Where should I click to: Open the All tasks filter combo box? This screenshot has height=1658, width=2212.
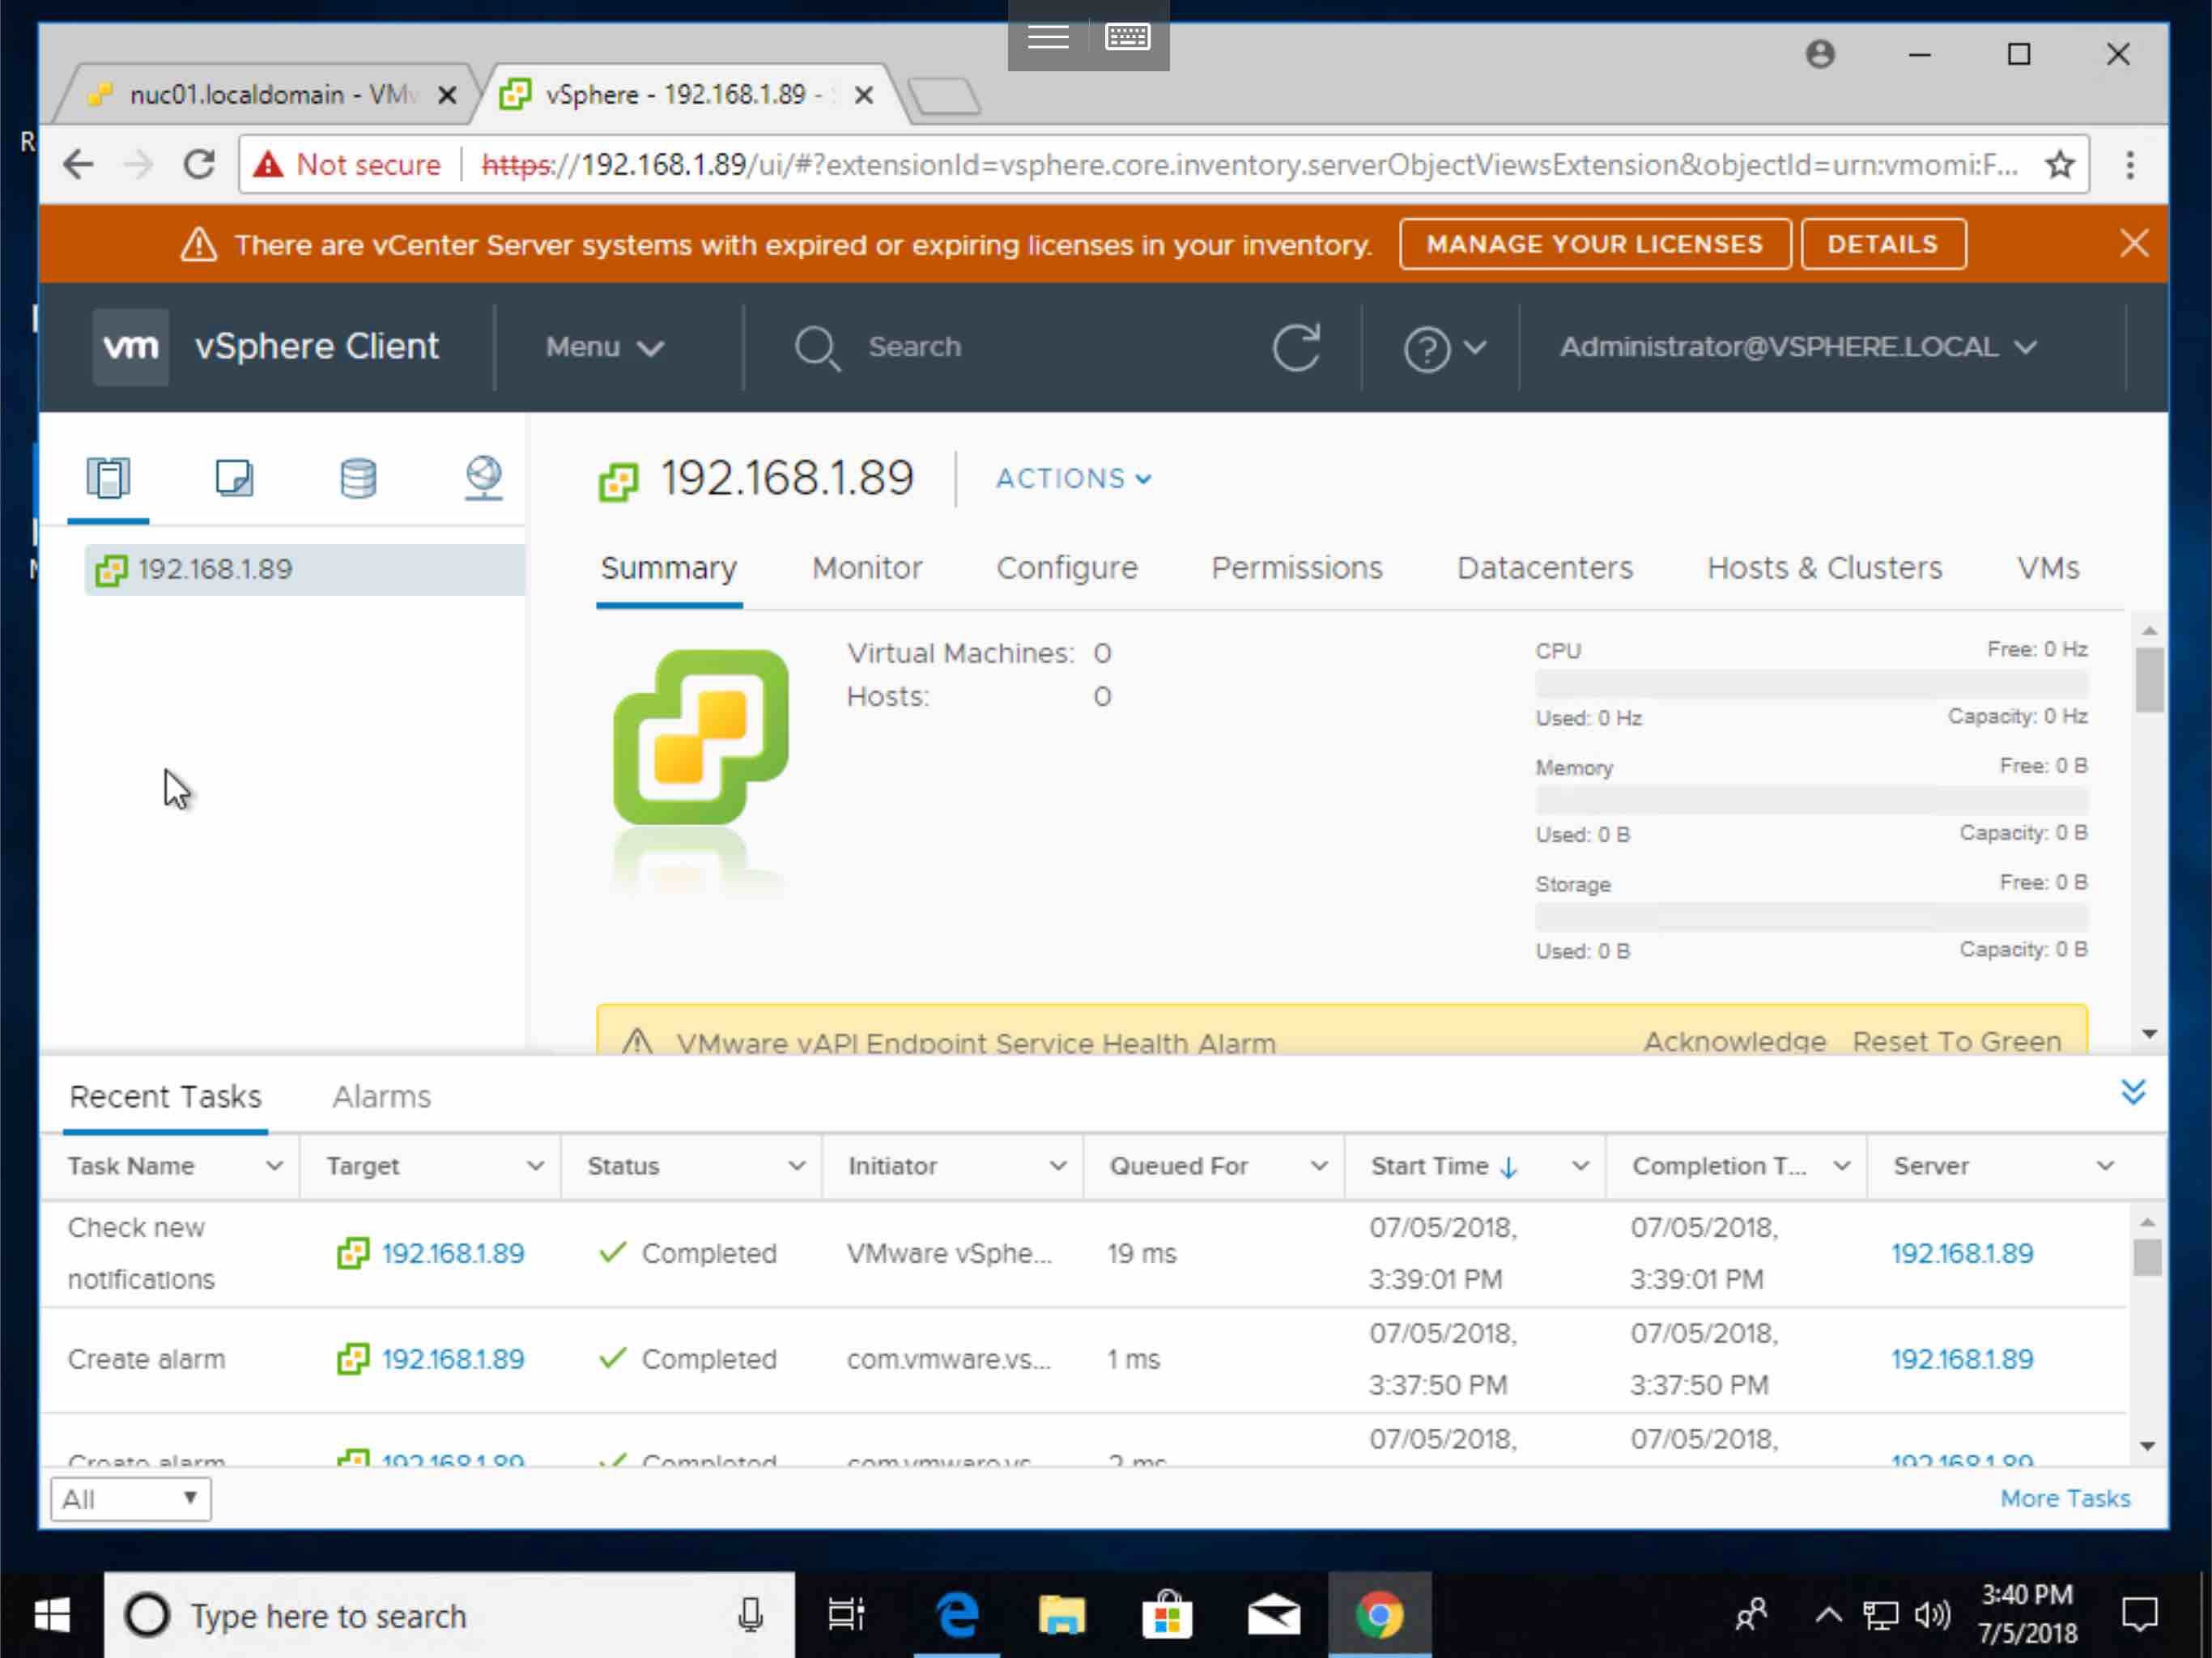(130, 1498)
